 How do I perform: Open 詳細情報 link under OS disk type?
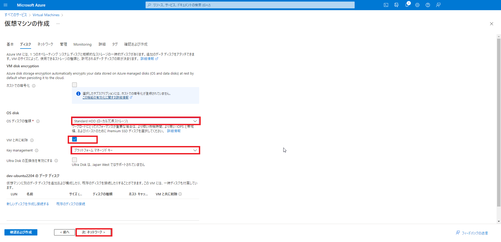[174, 131]
